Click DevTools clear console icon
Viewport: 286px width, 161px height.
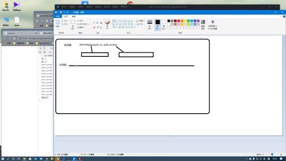pyautogui.click(x=45, y=52)
